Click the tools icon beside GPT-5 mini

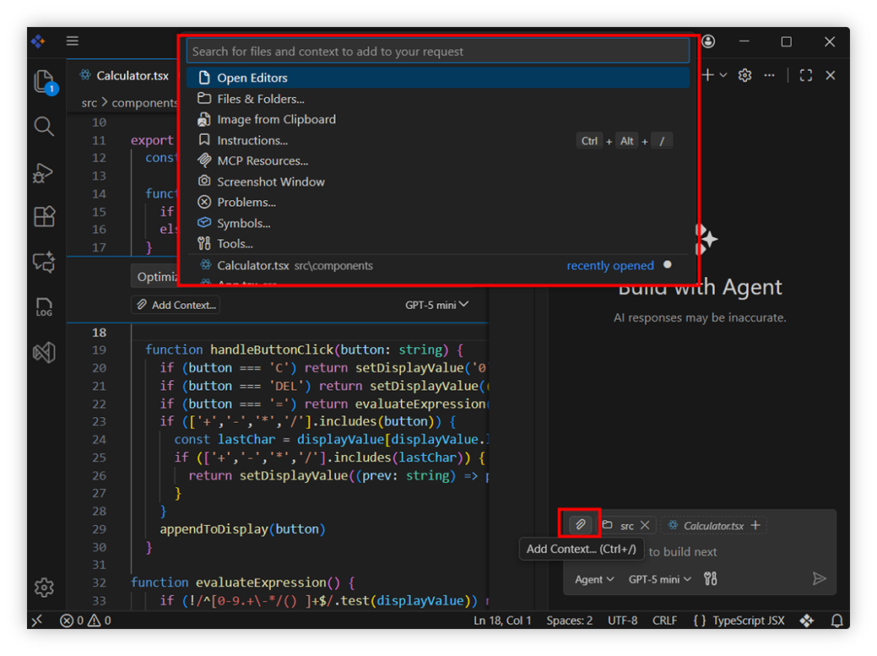tap(710, 579)
